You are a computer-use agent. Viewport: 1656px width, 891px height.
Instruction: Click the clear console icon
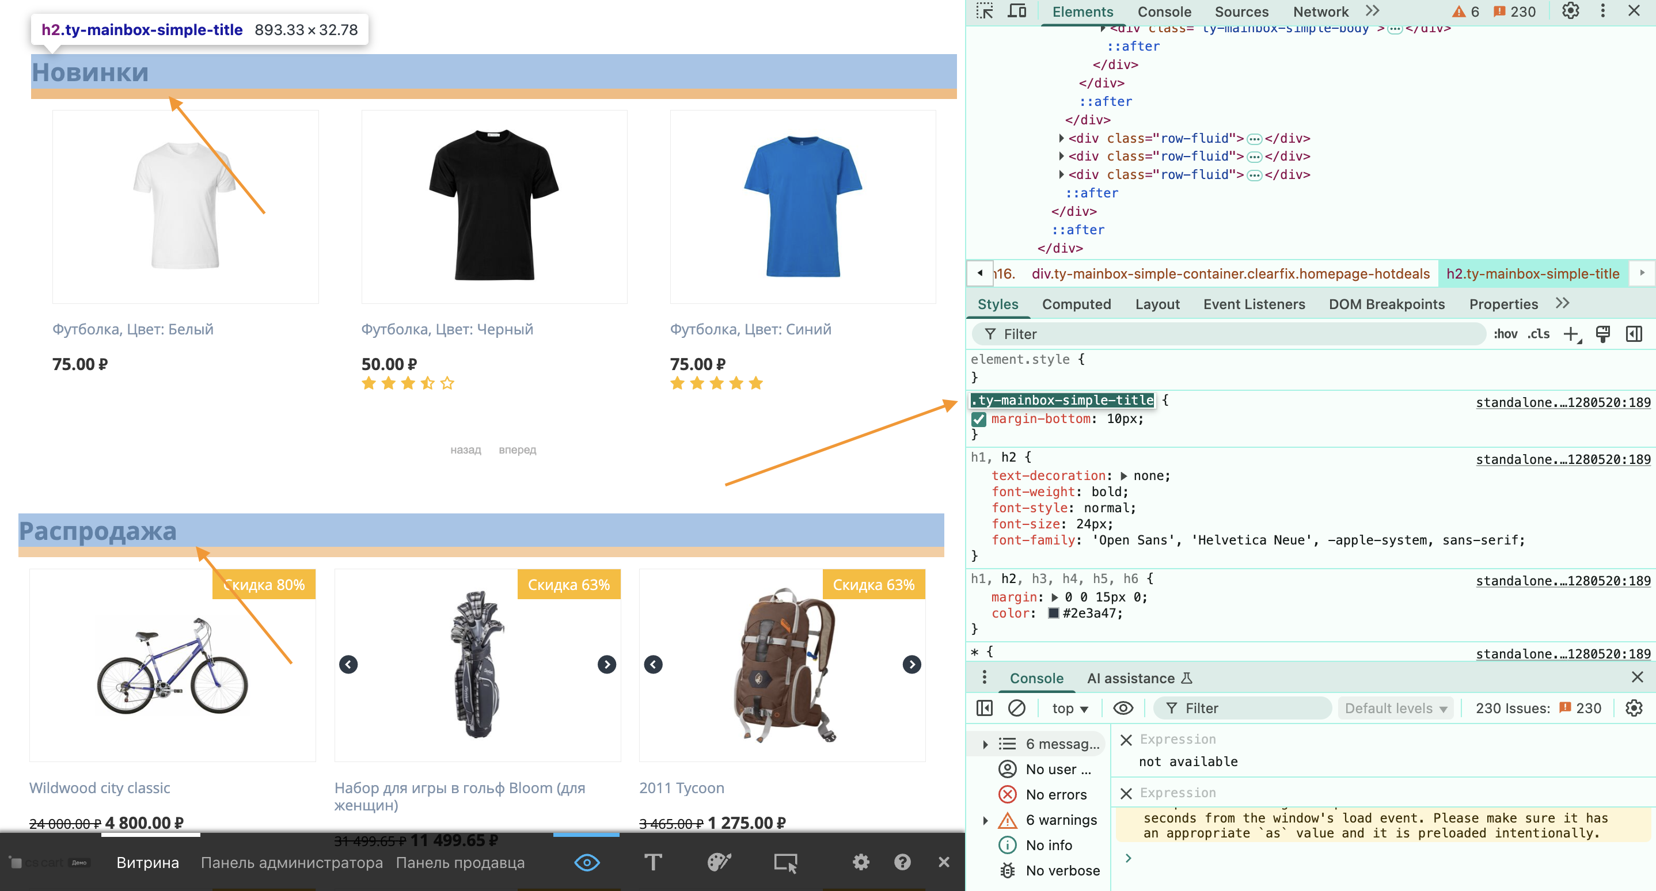coord(1016,708)
